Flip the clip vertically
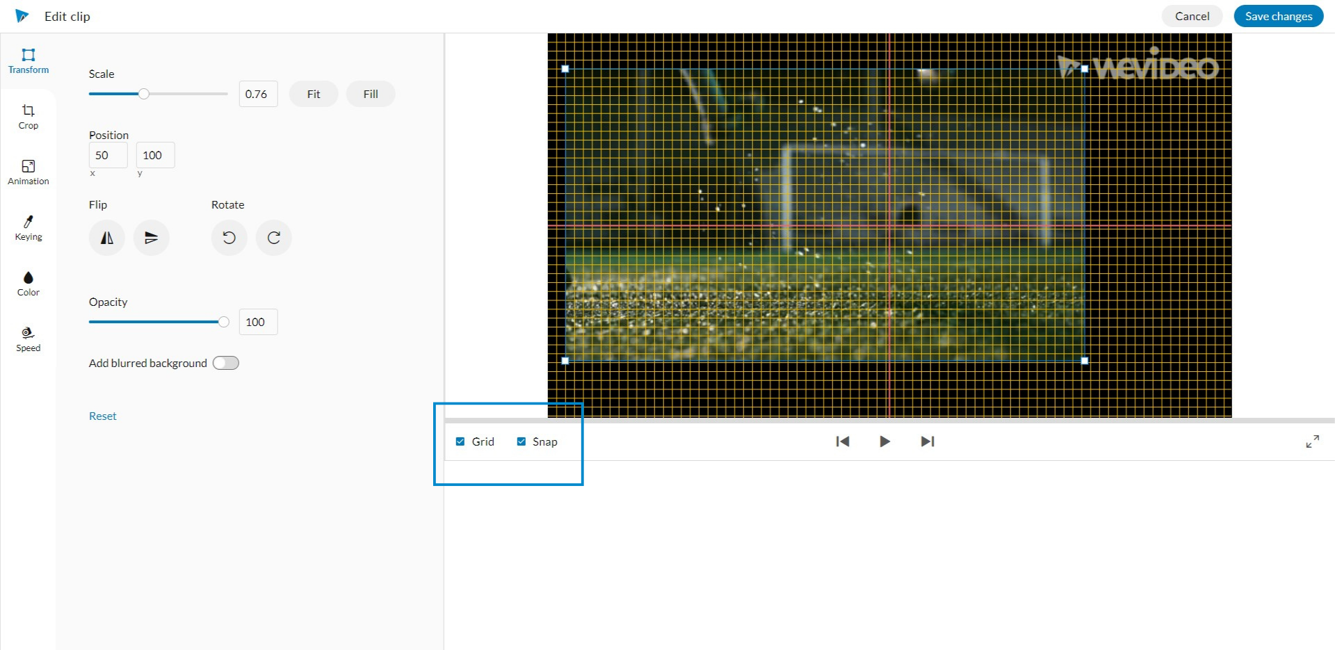This screenshot has width=1335, height=650. coord(151,238)
